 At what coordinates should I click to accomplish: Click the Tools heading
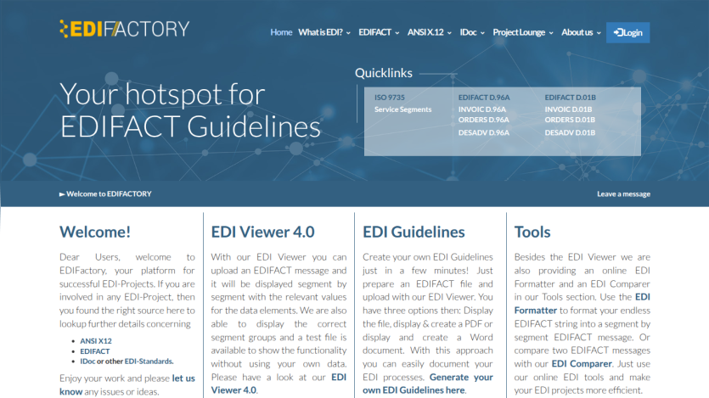point(532,232)
